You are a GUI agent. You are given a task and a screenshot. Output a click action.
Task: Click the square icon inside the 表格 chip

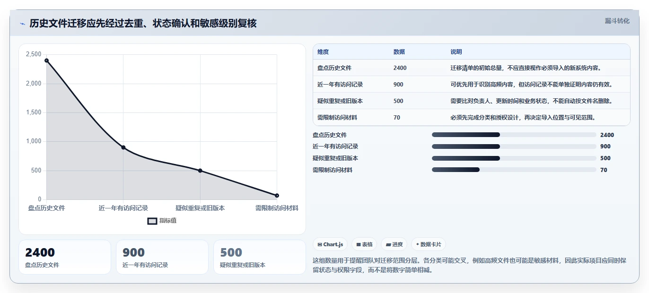pos(359,245)
